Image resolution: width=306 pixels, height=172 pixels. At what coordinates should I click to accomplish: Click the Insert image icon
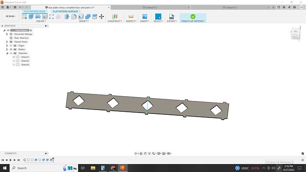[x=145, y=16]
